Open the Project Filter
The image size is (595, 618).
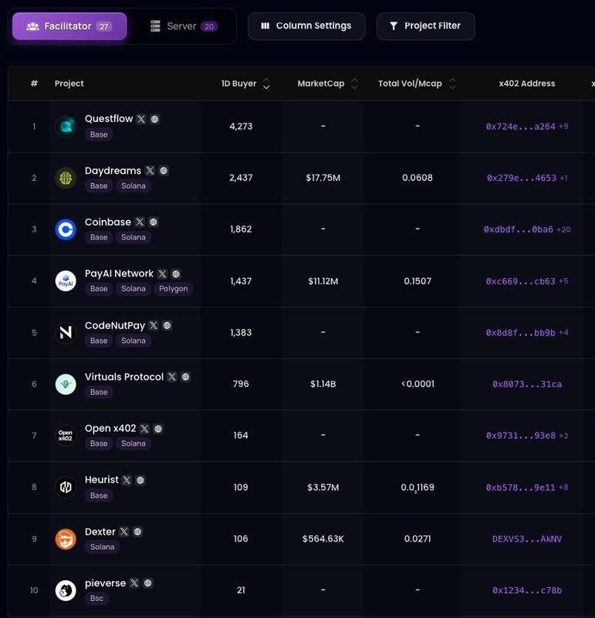point(425,26)
